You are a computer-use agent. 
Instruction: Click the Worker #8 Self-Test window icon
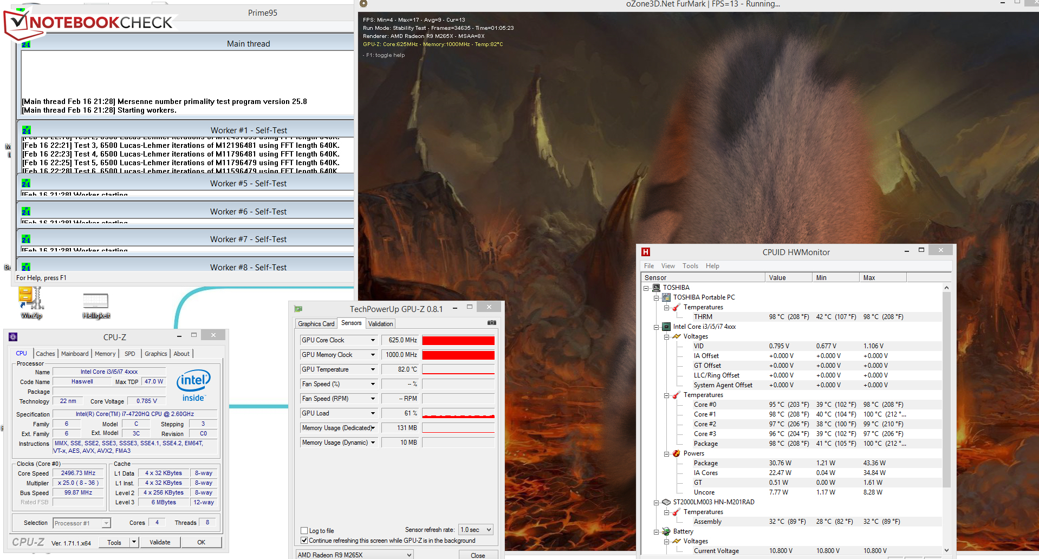click(26, 267)
